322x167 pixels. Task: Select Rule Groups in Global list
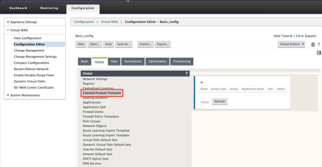click(92, 121)
